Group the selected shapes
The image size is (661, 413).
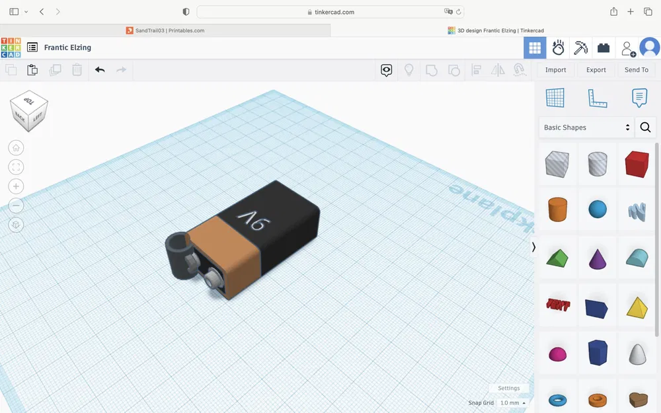[432, 69]
